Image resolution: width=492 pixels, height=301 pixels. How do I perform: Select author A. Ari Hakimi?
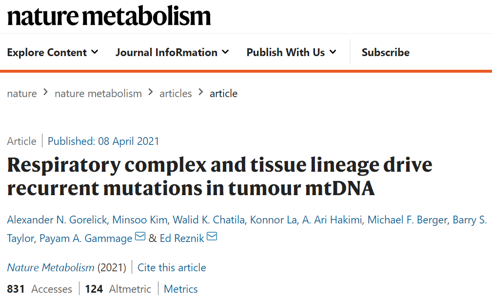pos(332,220)
